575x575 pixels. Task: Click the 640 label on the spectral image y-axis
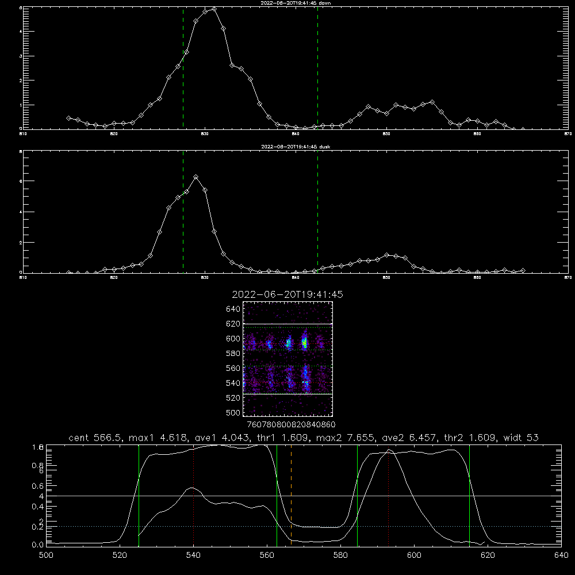(x=233, y=309)
